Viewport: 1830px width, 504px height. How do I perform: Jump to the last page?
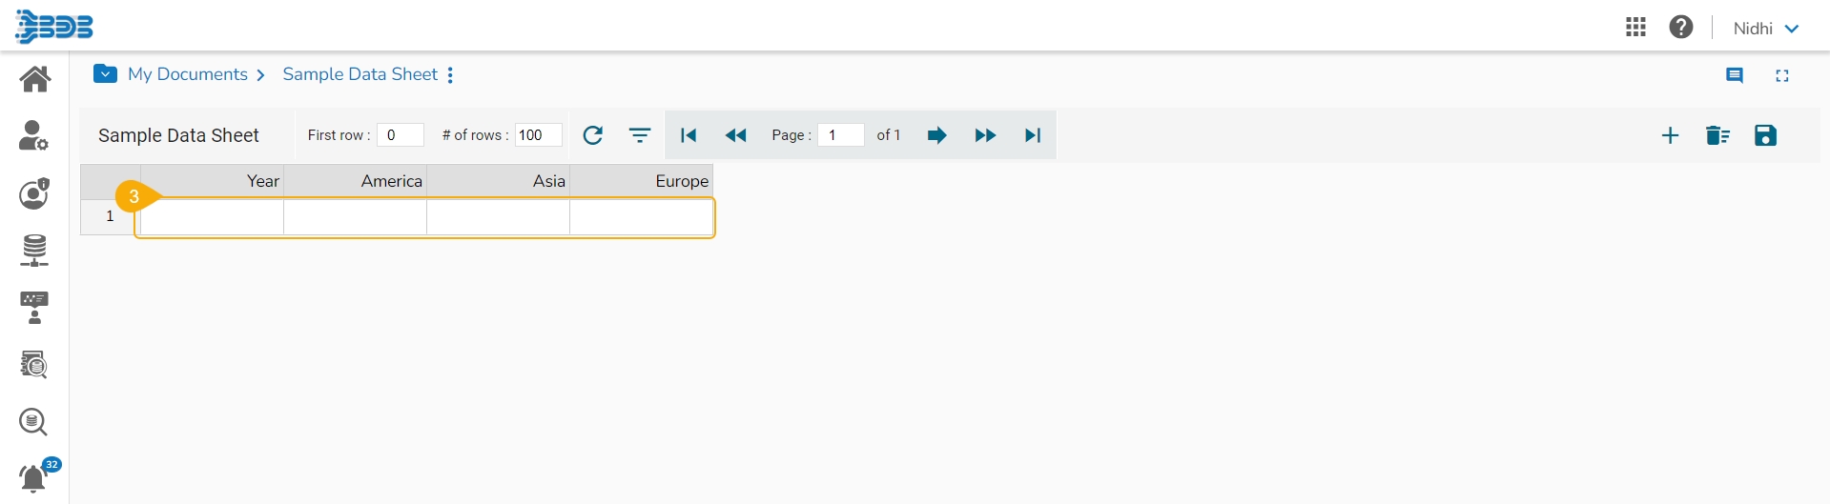(1033, 135)
